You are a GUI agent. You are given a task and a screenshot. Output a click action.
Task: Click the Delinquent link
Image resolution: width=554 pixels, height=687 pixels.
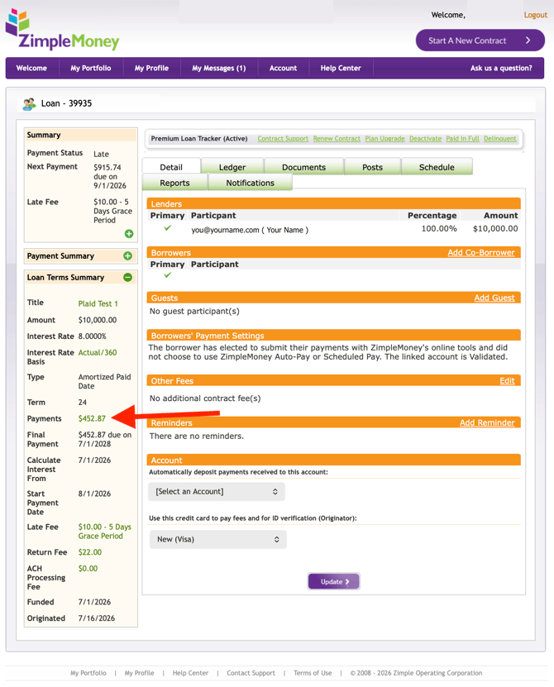[x=500, y=138]
